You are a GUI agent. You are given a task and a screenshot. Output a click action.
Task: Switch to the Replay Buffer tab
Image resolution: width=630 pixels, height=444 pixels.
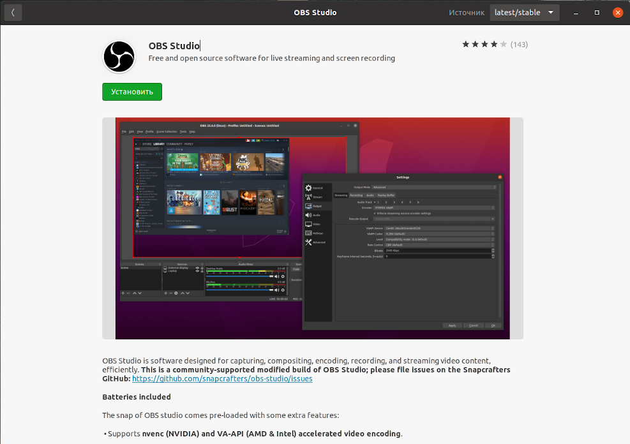point(386,195)
